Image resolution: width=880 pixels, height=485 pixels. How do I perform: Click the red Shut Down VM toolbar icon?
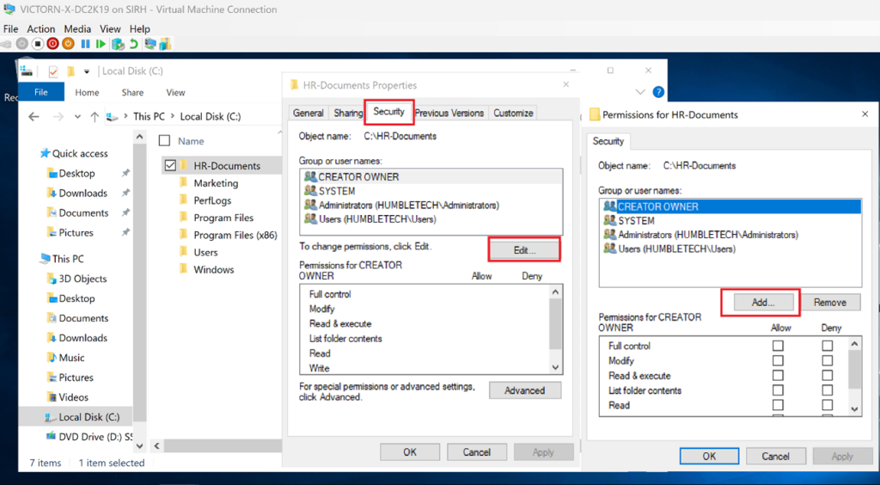pos(53,44)
